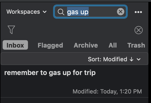The height and width of the screenshot is (103, 151).
Task: Switch to the Flagged tab
Action: pos(50,45)
